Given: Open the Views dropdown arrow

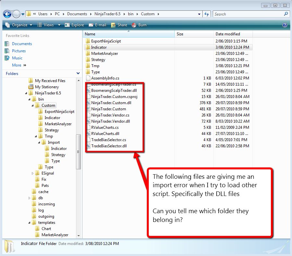Looking at the screenshot, I should [59, 25].
